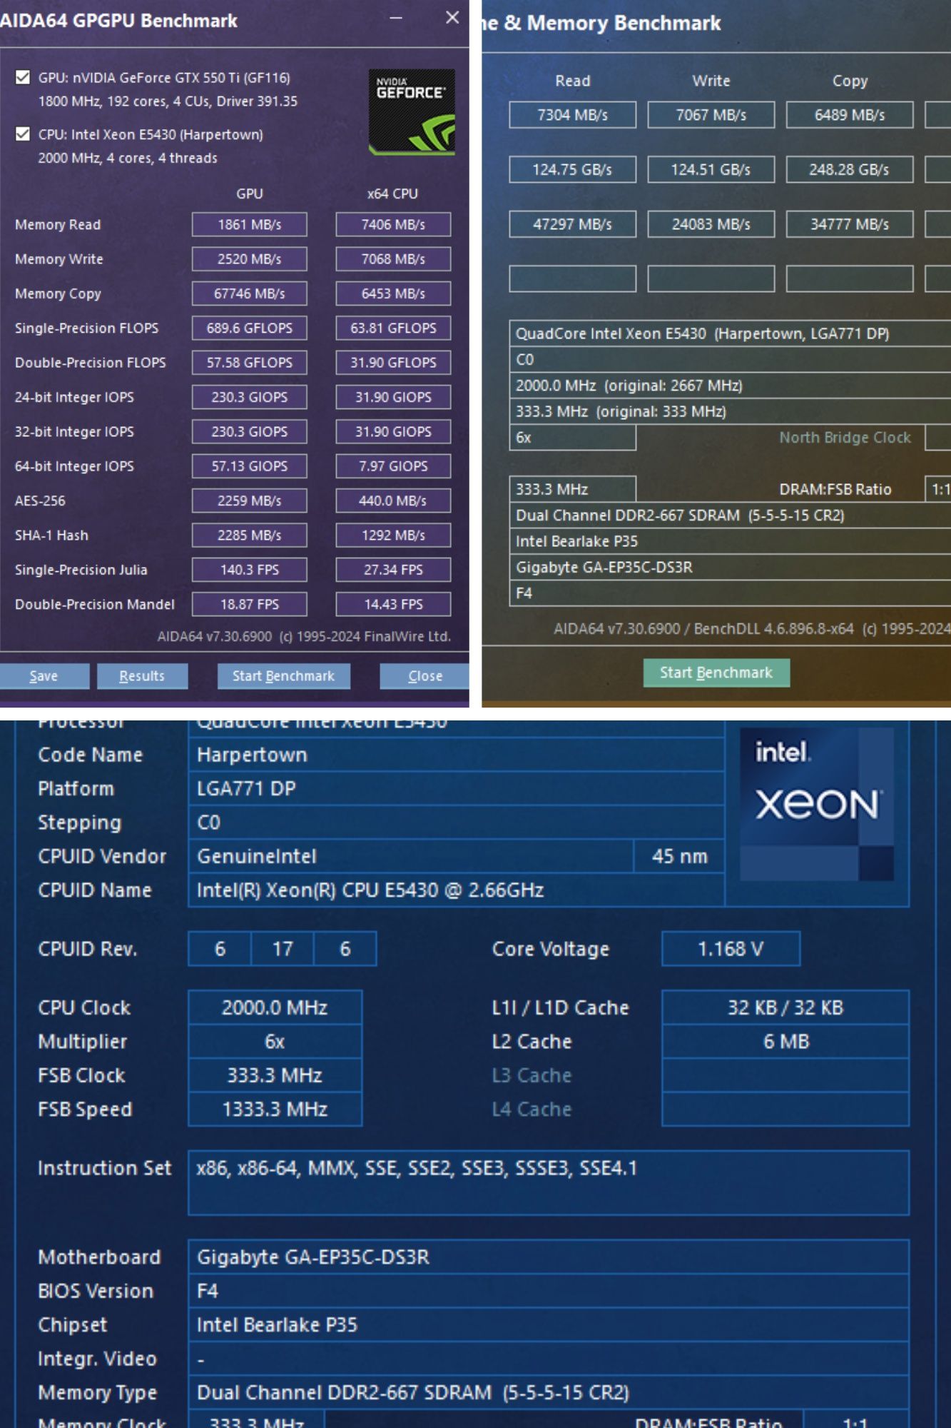Image resolution: width=951 pixels, height=1428 pixels.
Task: Select Write value 24083 MB/s
Action: (711, 224)
